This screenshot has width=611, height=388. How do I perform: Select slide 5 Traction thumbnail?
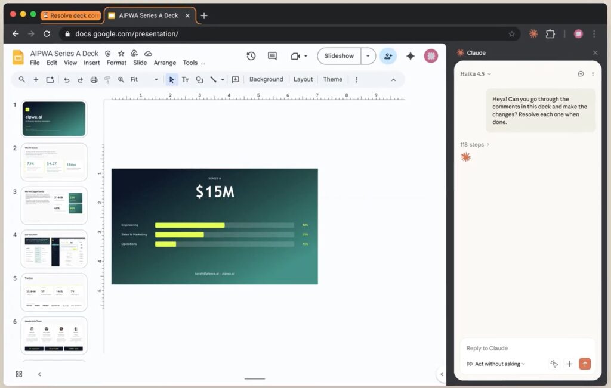[x=54, y=292]
